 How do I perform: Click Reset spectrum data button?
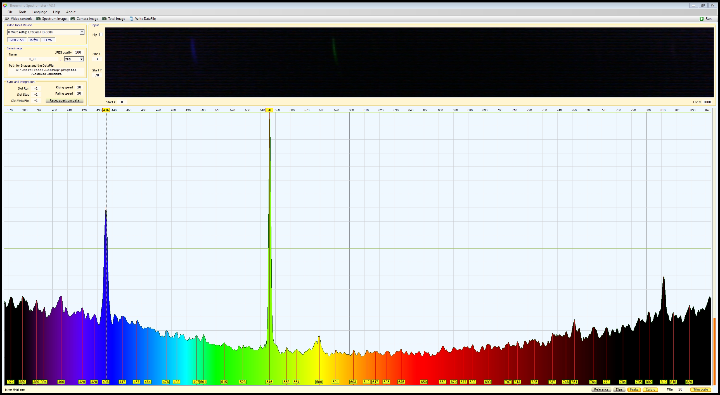pos(64,101)
